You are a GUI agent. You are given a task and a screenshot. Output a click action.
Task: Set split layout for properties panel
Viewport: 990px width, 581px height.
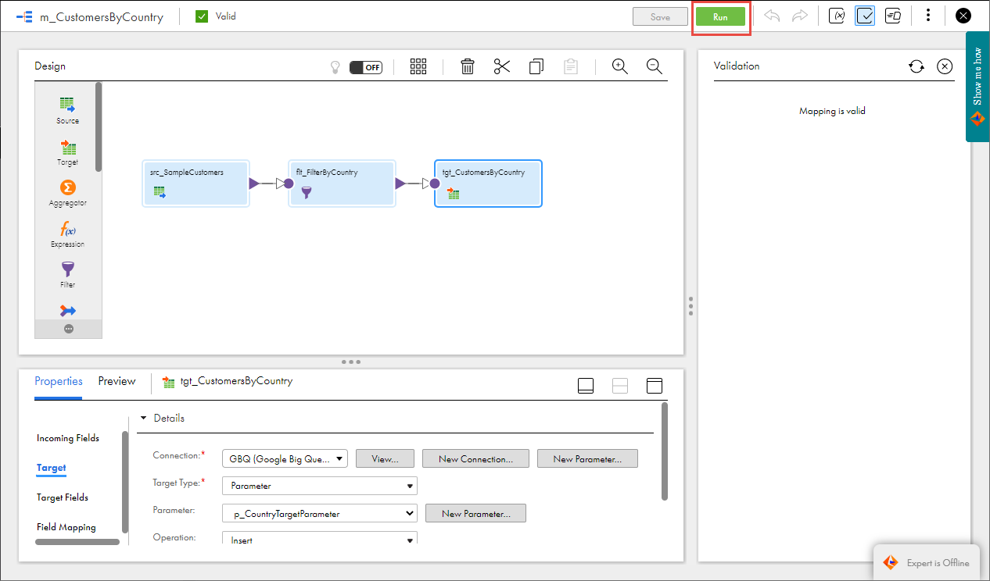coord(620,386)
